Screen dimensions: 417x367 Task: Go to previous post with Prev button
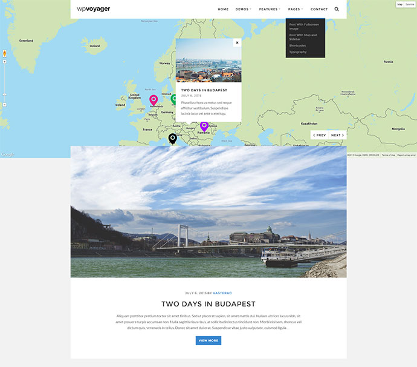[320, 135]
